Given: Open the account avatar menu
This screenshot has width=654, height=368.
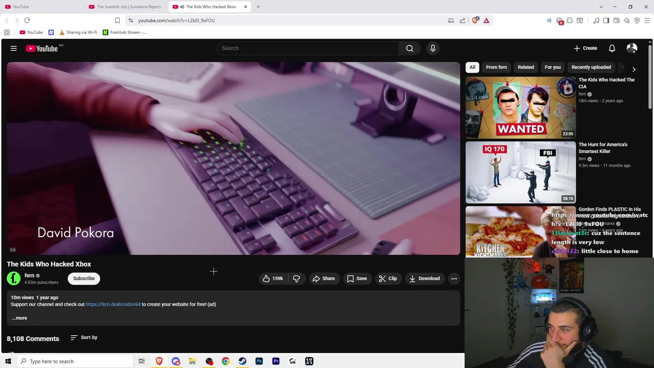Looking at the screenshot, I should 632,48.
